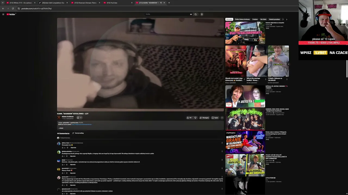Like the 'Mammon.. tak pięknie gada' comment
Screen dimensions: 348x195
[63, 165]
